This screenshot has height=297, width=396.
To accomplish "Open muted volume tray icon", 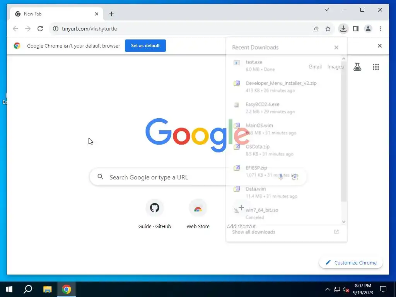I will coord(346,289).
